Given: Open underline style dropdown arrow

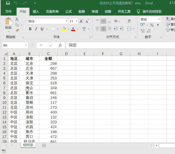Looking at the screenshot, I should [47, 29].
